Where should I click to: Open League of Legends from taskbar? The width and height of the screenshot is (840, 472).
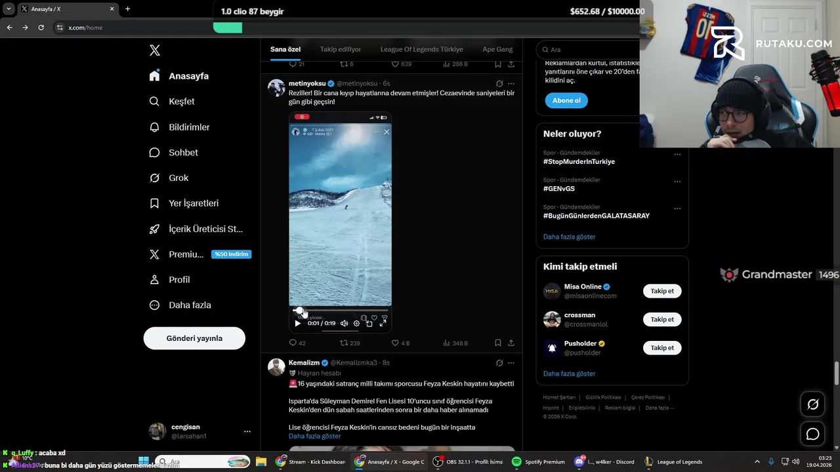[x=673, y=462]
